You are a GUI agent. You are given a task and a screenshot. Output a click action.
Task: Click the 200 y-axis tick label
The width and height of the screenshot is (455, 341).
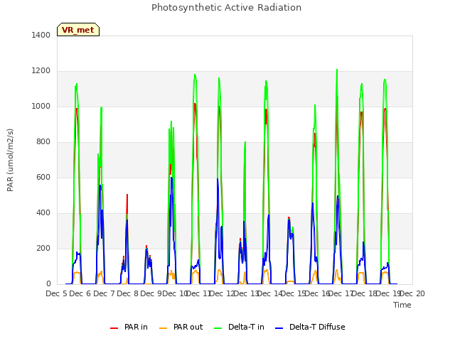[x=43, y=248]
